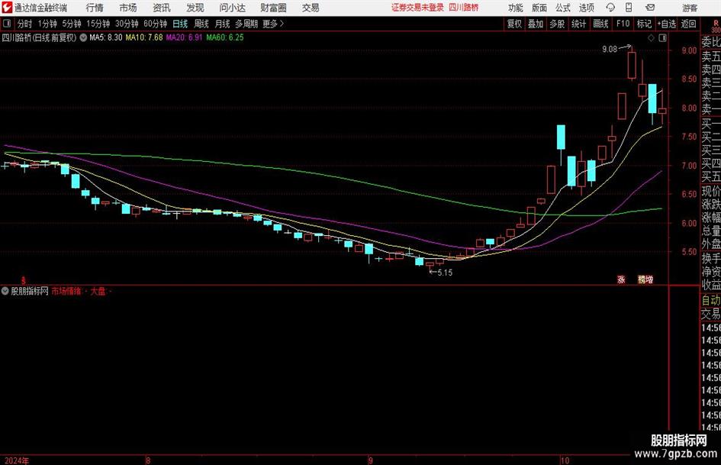Open the 问小达 menu
721x465 pixels.
point(232,8)
